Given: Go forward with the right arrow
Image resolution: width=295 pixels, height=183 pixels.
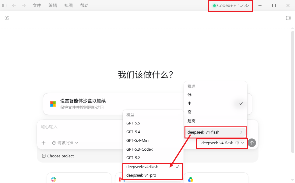Looking at the screenshot, I should pyautogui.click(x=24, y=5).
